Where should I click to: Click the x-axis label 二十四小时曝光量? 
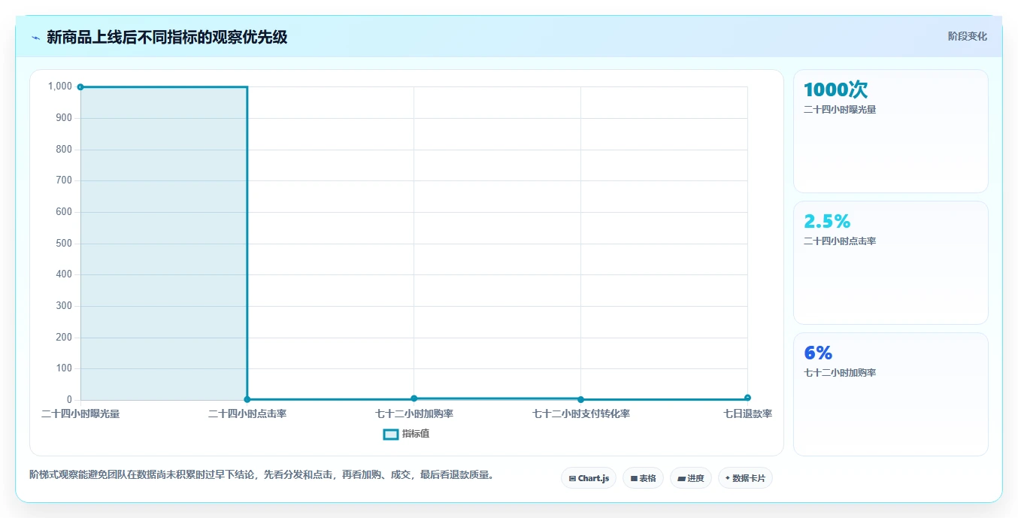(80, 413)
